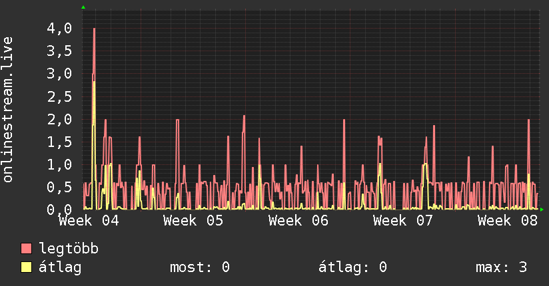Click the 3,0 y-axis tick label
Viewport: 549px width, 286px height.
click(x=59, y=74)
